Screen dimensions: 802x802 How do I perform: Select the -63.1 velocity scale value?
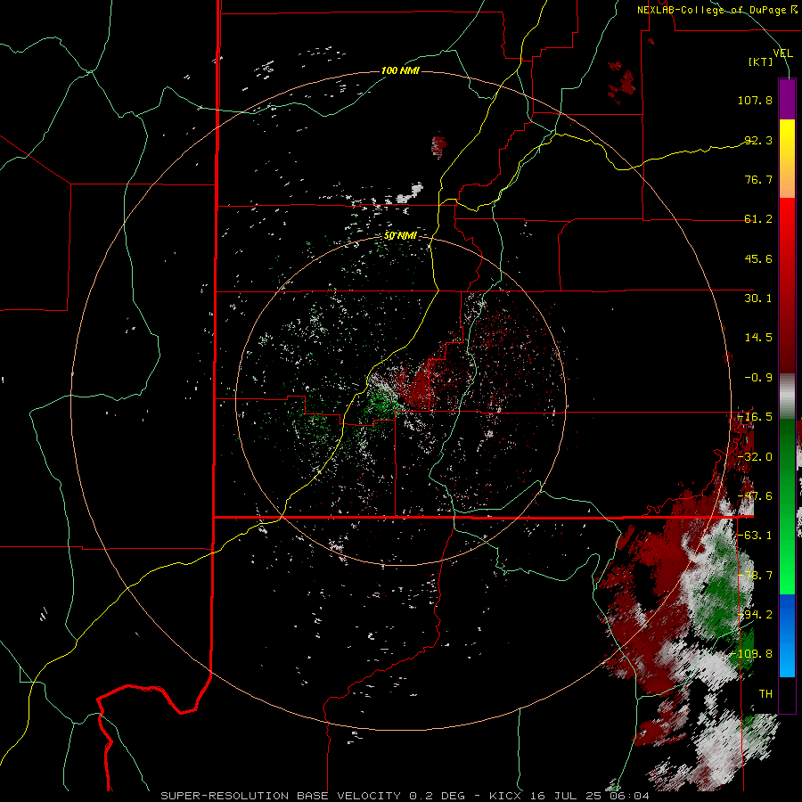coord(755,536)
